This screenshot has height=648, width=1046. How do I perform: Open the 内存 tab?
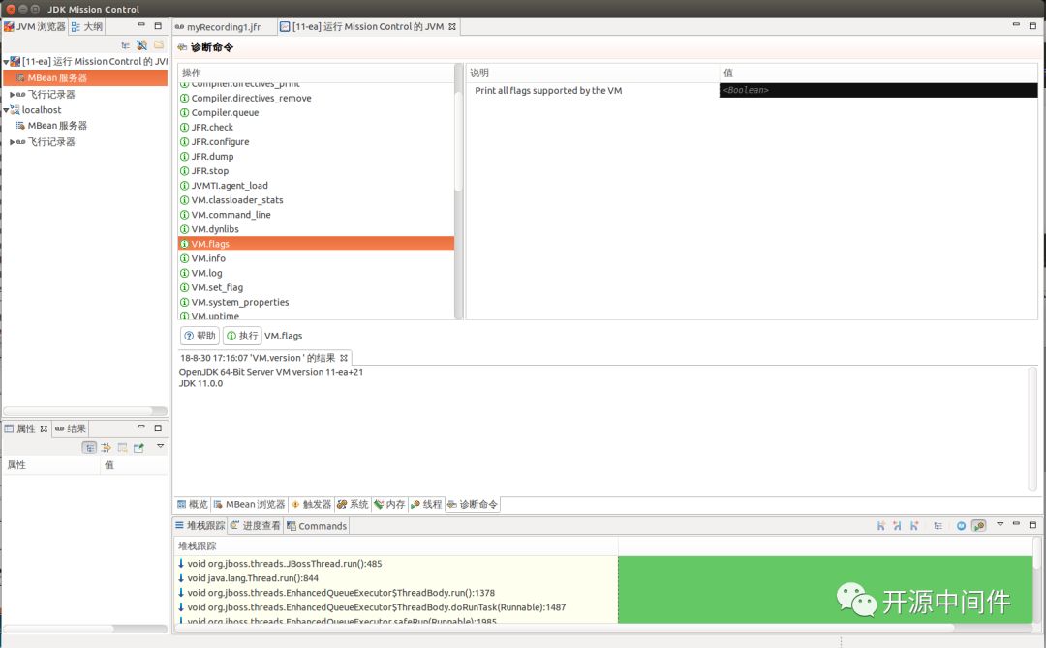389,504
